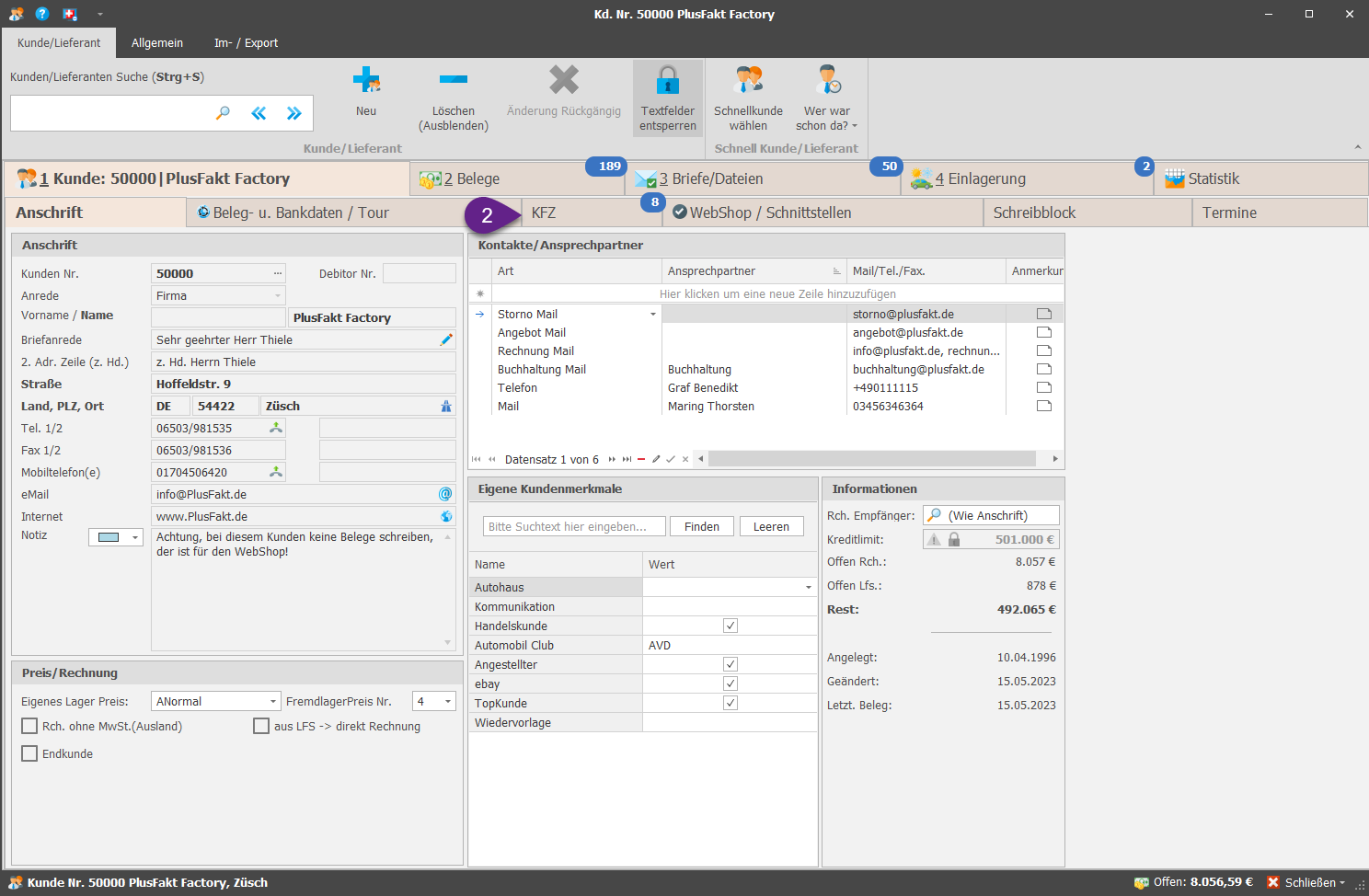Image resolution: width=1369 pixels, height=896 pixels.
Task: Open the 2 Belege tab
Action: tap(517, 178)
